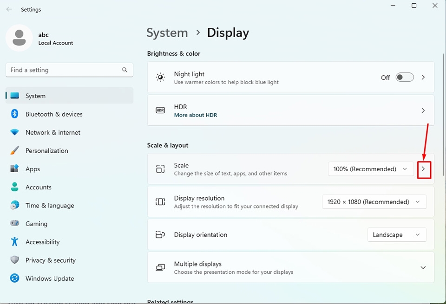Image resolution: width=446 pixels, height=304 pixels.
Task: Open the Display orientation Landscape dropdown
Action: click(397, 234)
